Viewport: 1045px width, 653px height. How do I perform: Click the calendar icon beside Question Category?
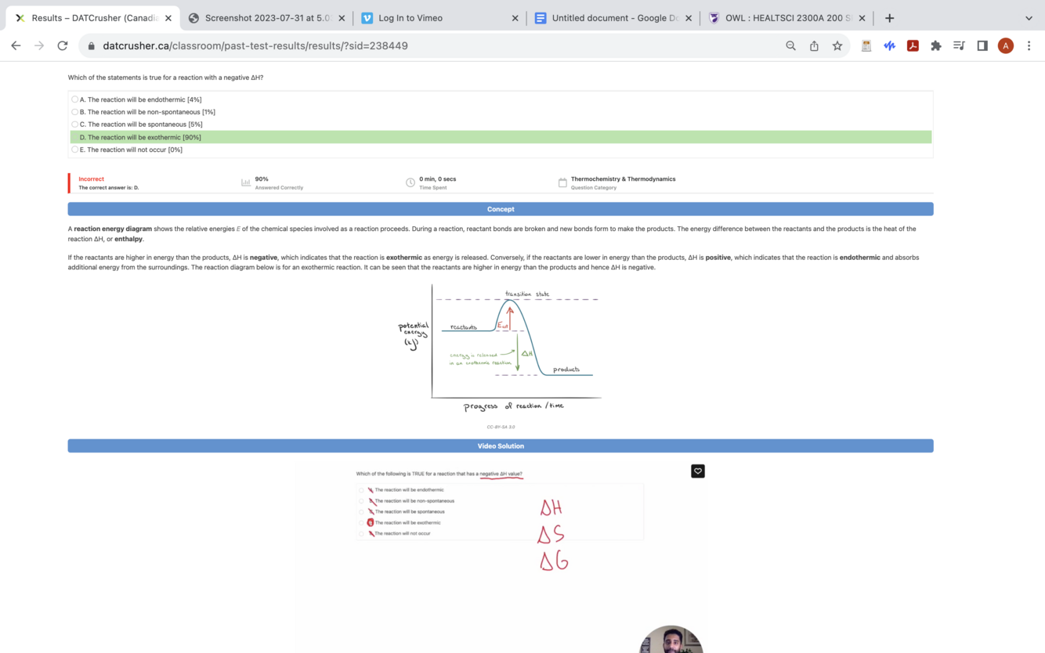pyautogui.click(x=562, y=182)
